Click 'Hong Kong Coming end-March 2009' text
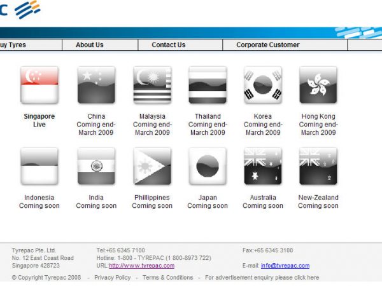The image size is (382, 286). click(x=318, y=125)
